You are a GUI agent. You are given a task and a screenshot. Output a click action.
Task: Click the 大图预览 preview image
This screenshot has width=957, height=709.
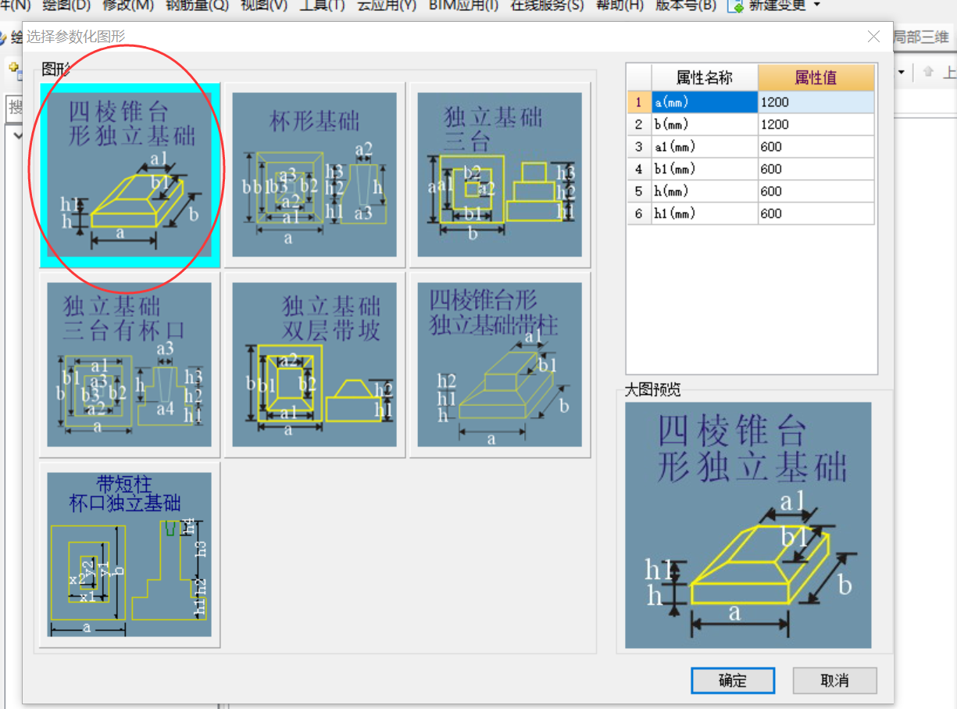[x=748, y=525]
